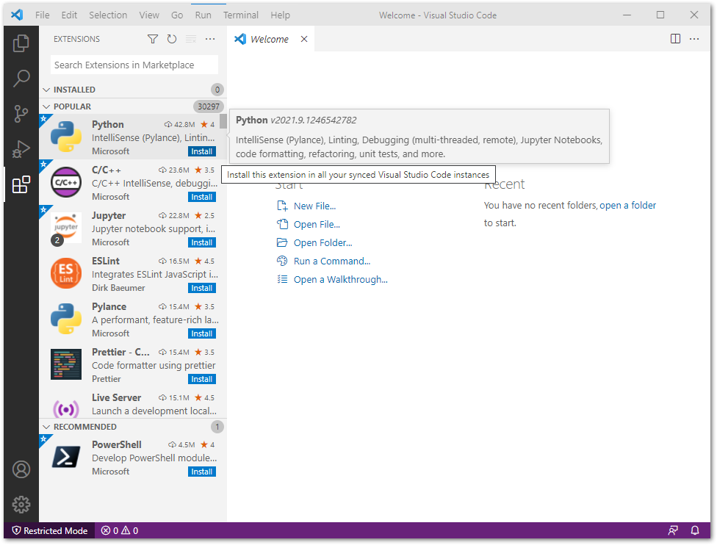The width and height of the screenshot is (717, 545).
Task: Install the Pylance extension
Action: 202,333
